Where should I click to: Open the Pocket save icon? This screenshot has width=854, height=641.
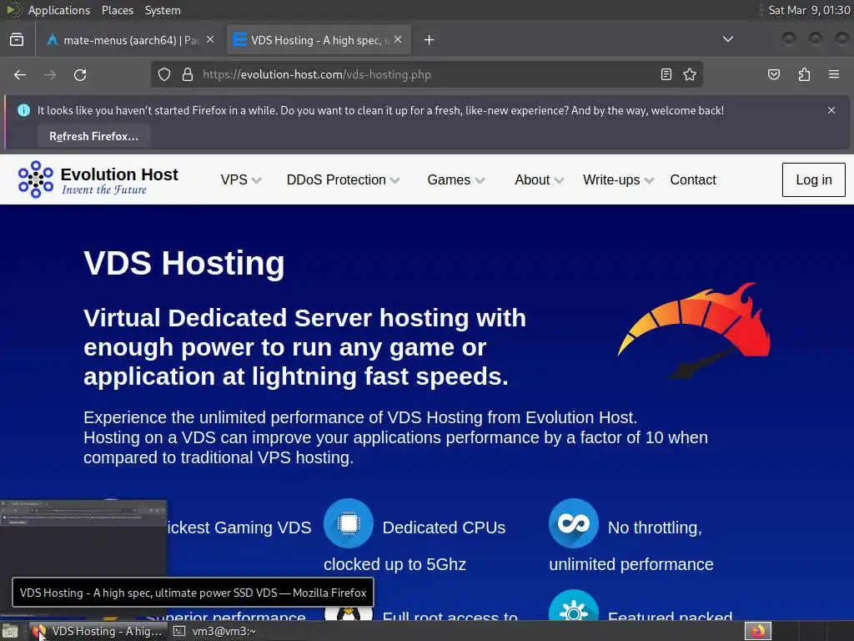point(773,74)
